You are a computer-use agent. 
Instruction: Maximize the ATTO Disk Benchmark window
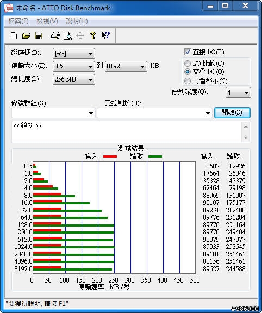click(225, 6)
